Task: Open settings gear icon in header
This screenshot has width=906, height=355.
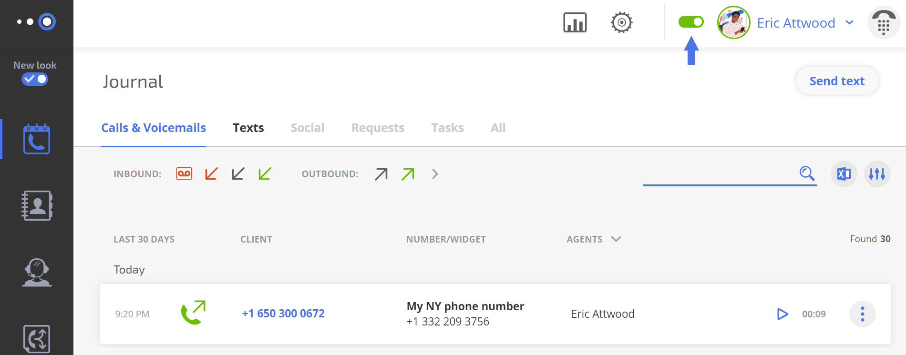Action: tap(621, 22)
